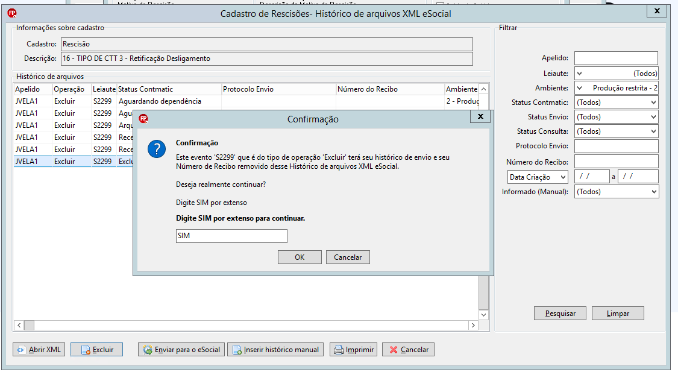Sort by the Leiaute column header
The height and width of the screenshot is (372, 678).
point(104,89)
